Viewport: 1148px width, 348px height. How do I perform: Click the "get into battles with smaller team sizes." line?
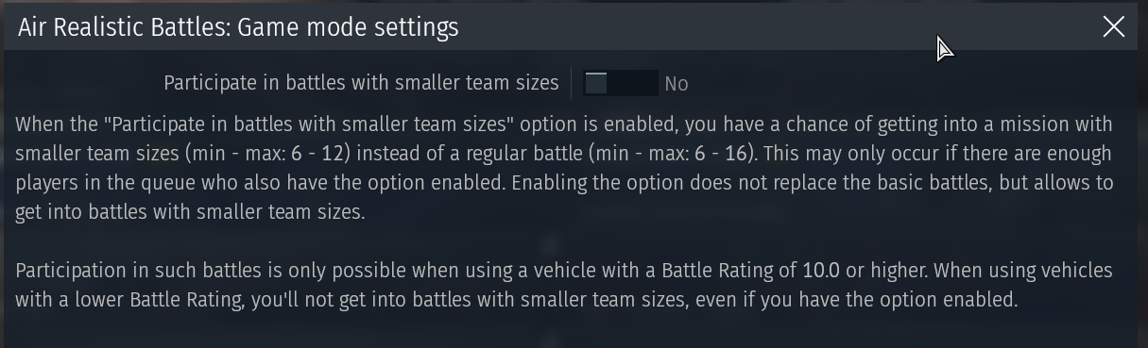(190, 212)
